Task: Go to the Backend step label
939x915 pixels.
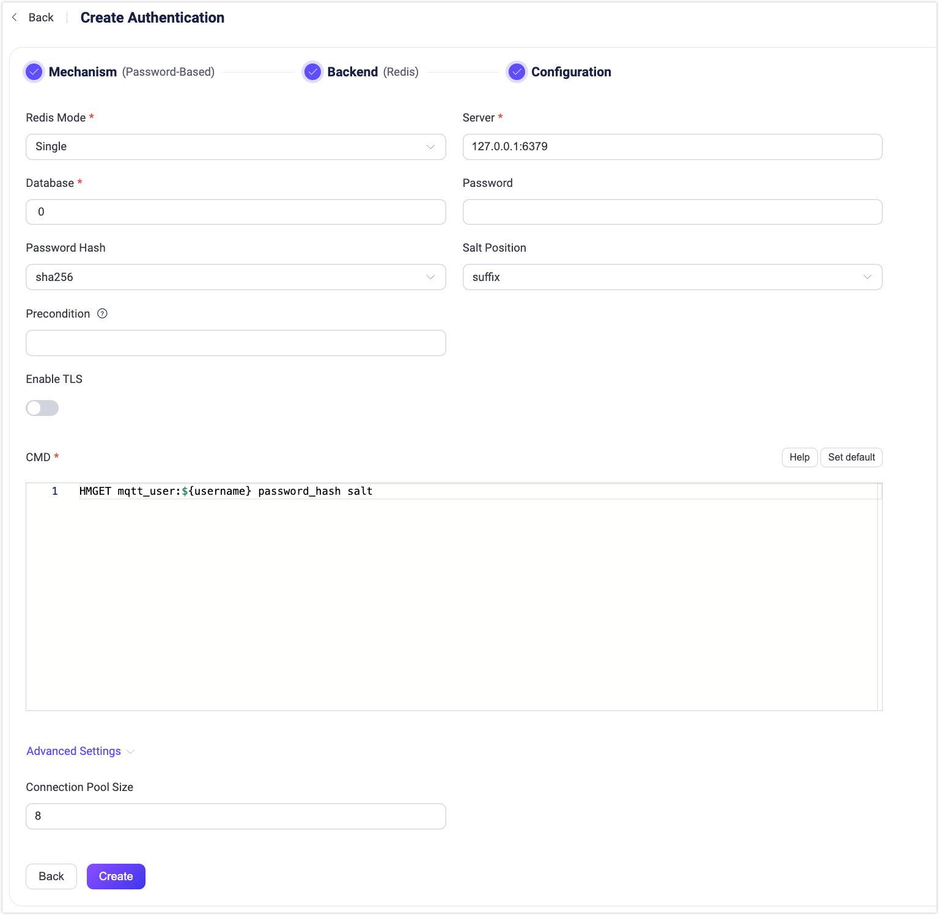Action: [353, 72]
